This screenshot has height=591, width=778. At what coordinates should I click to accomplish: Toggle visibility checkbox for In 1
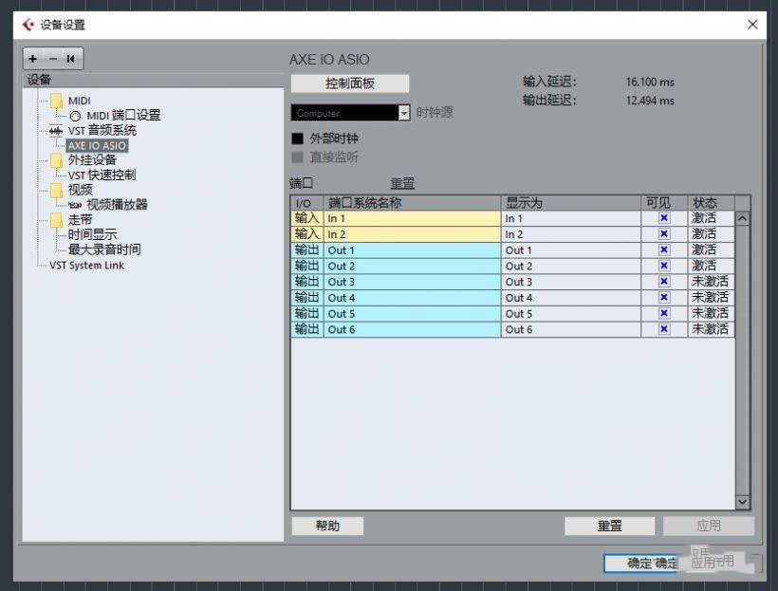click(x=664, y=218)
